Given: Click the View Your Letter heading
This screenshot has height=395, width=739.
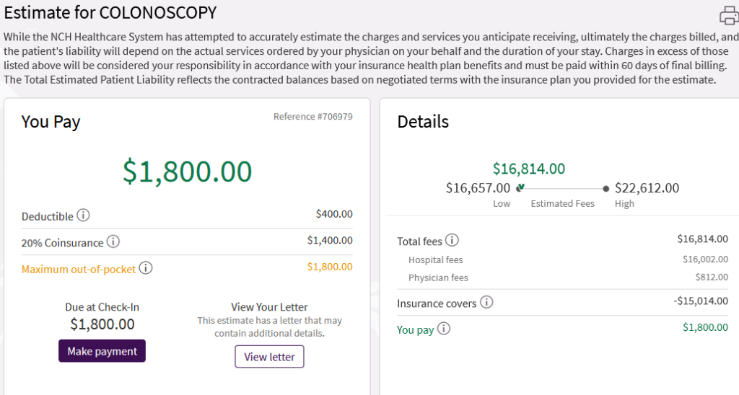Looking at the screenshot, I should tap(269, 307).
